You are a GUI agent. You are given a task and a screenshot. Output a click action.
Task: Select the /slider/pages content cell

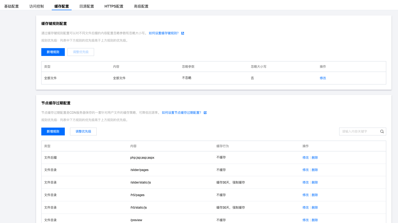[x=139, y=170]
